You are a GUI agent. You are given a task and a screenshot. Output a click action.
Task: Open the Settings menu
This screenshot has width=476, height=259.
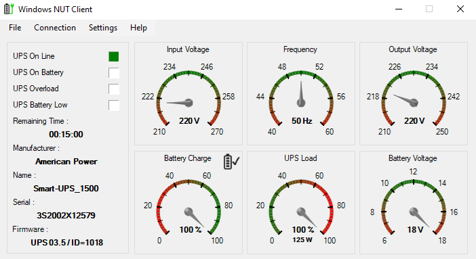[x=103, y=28]
